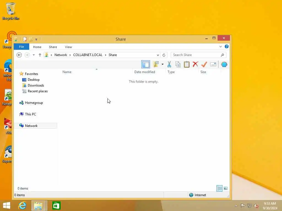Click the folder options checklist icon
Screen dimensions: 282x211
point(156,64)
